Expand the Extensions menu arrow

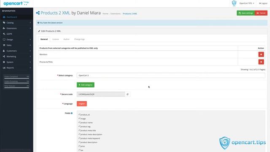(x=30, y=28)
